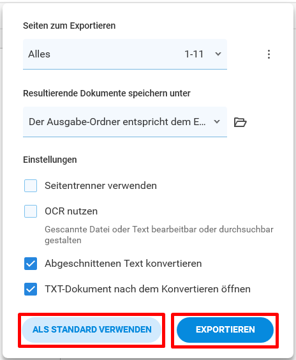Tick the Seitentrenner verwenden checkbox

point(31,186)
